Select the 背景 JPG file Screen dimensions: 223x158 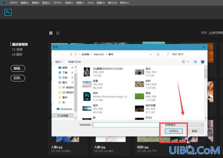92,84
